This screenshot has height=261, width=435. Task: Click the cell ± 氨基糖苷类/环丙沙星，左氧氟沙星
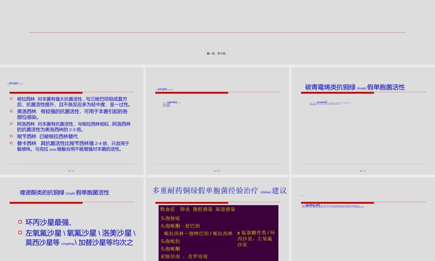pos(256,238)
